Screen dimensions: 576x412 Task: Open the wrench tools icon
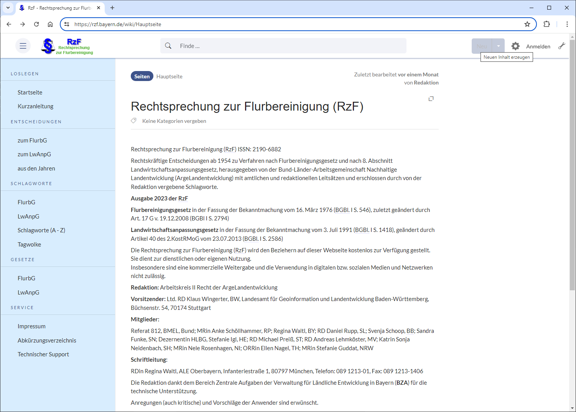[562, 46]
